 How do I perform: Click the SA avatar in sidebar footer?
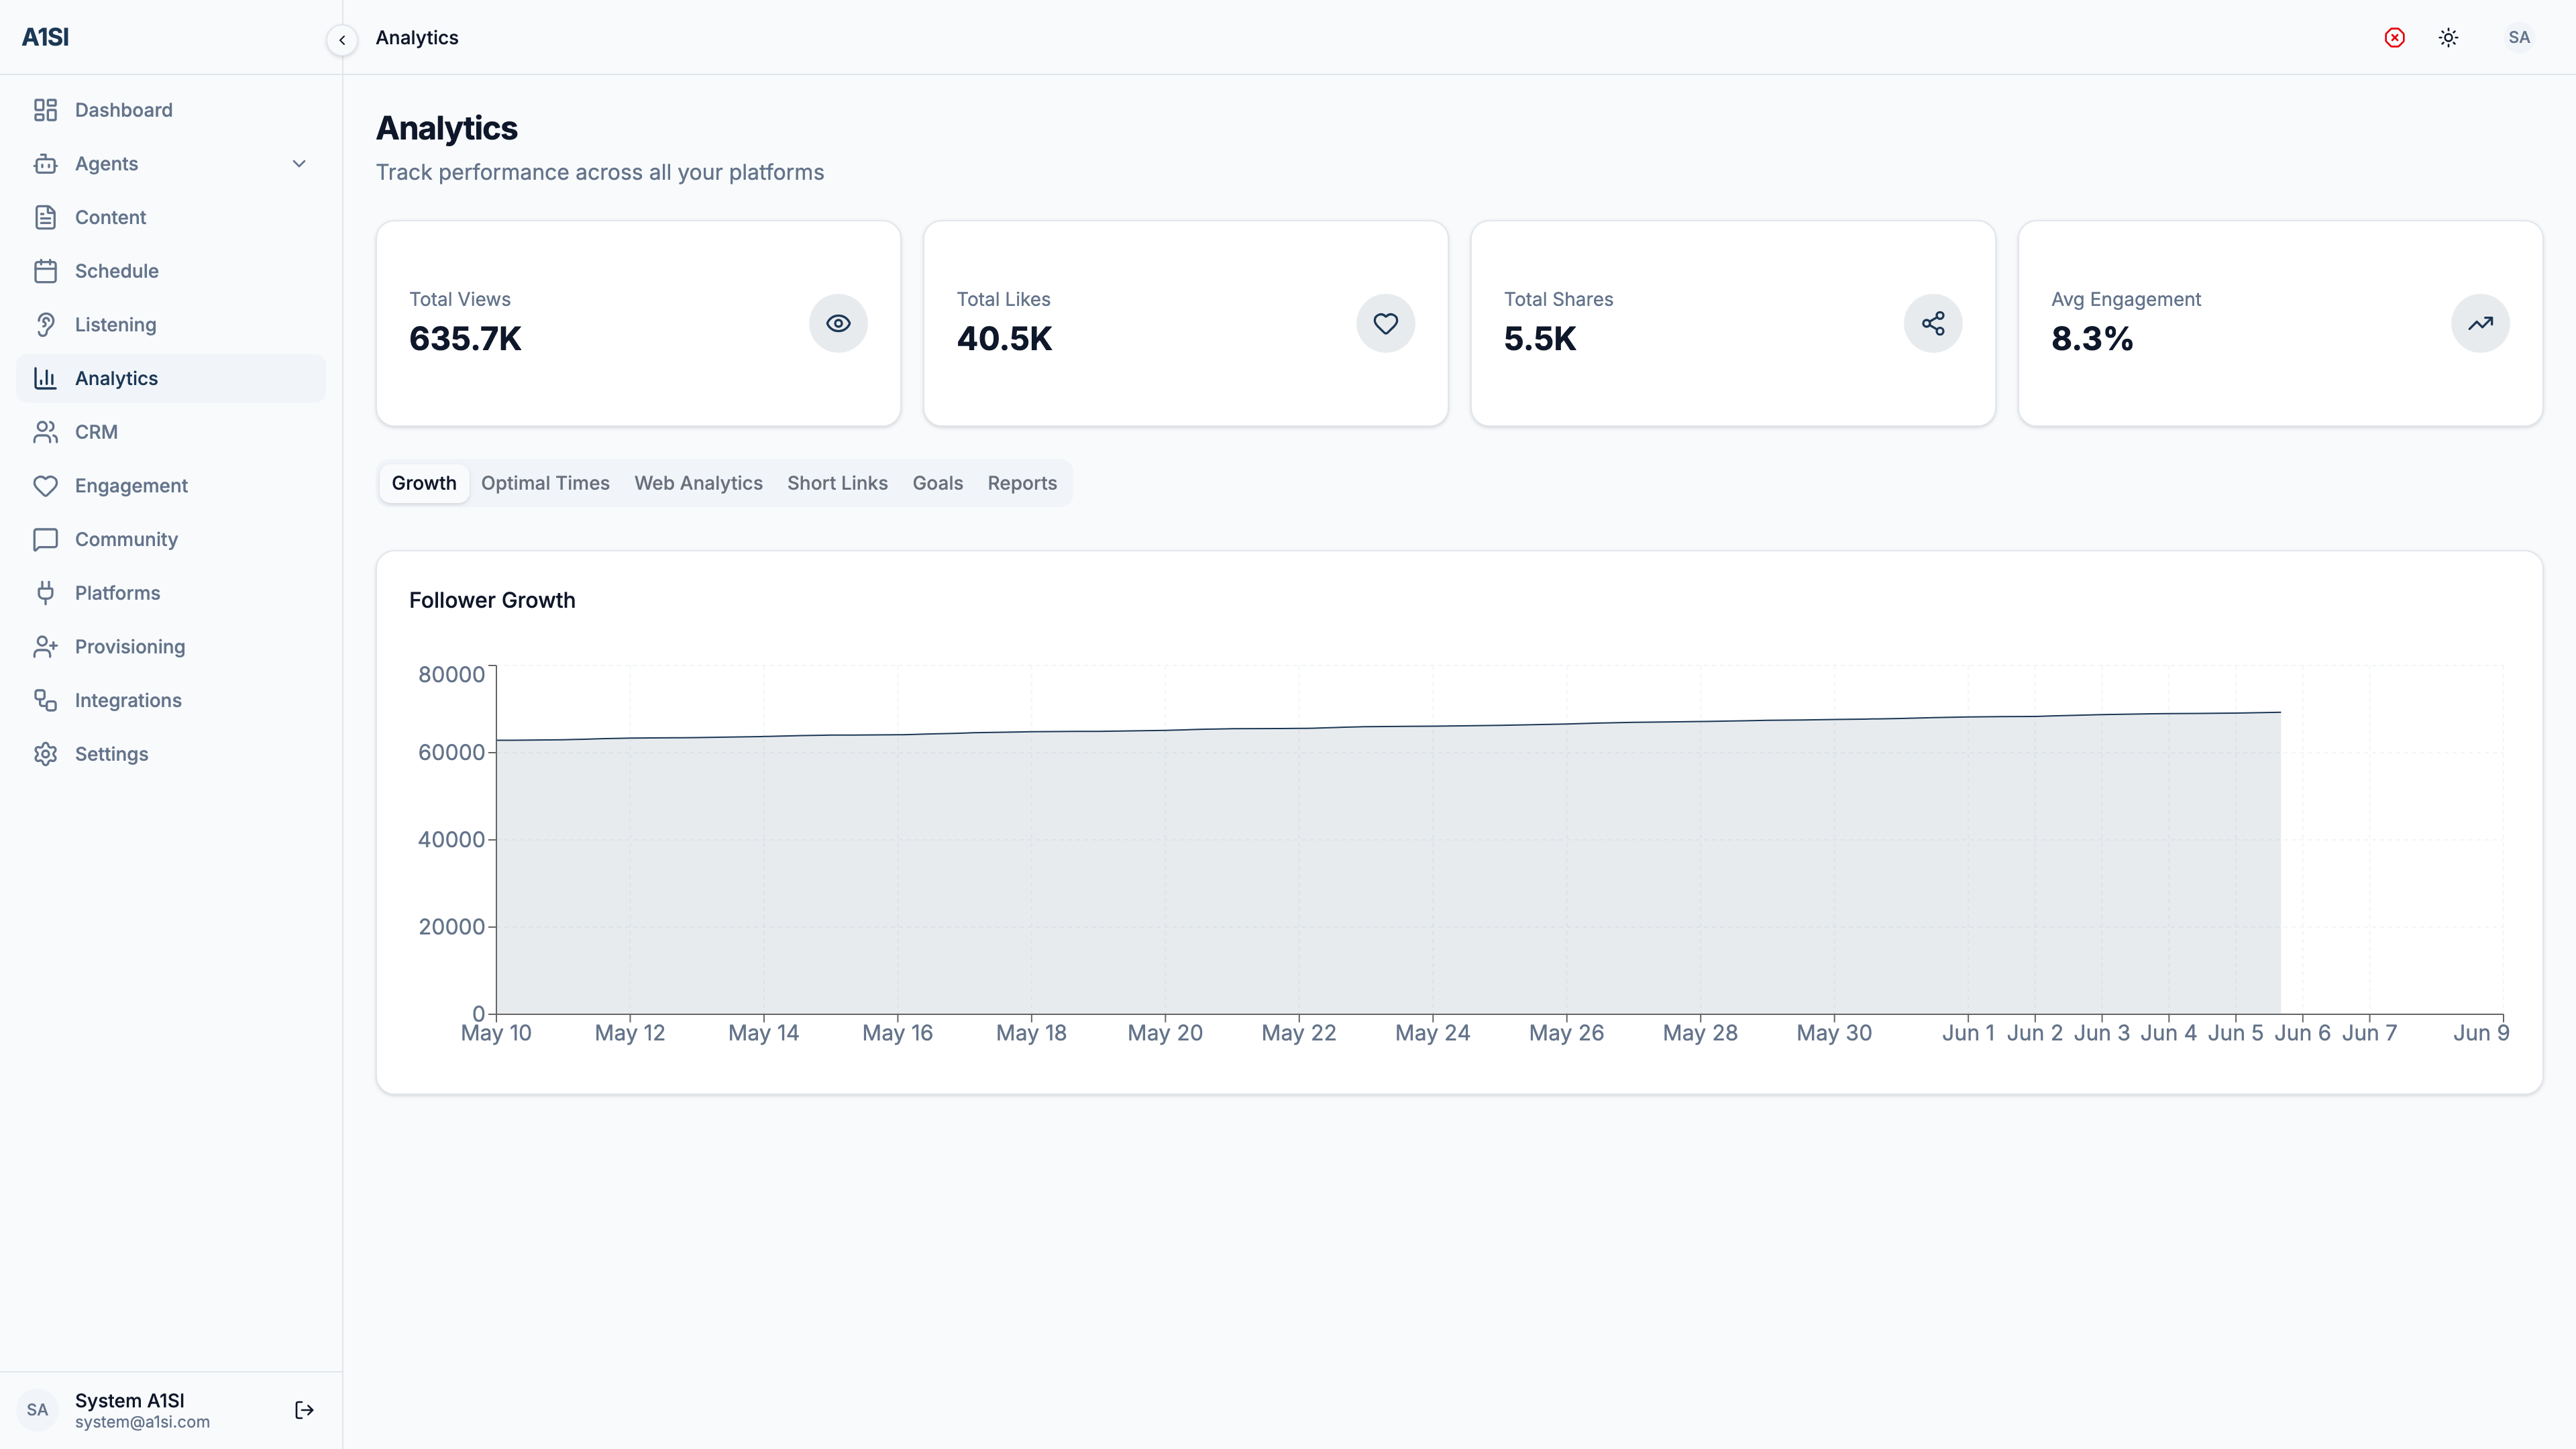tap(37, 1410)
